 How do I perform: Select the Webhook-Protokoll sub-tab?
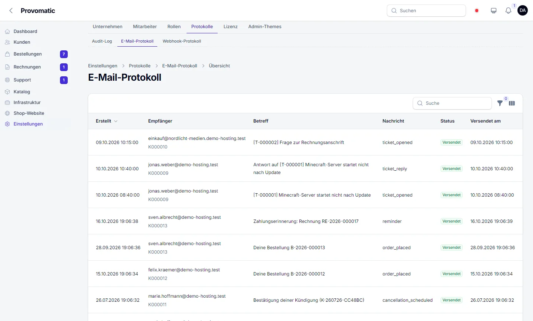pyautogui.click(x=182, y=41)
